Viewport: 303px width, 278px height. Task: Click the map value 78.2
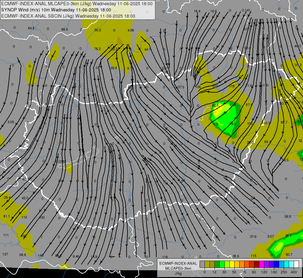click(x=97, y=49)
